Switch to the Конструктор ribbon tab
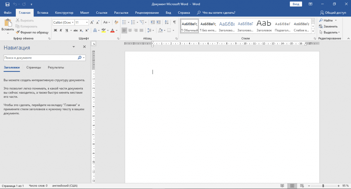The image size is (351, 189). tap(64, 13)
